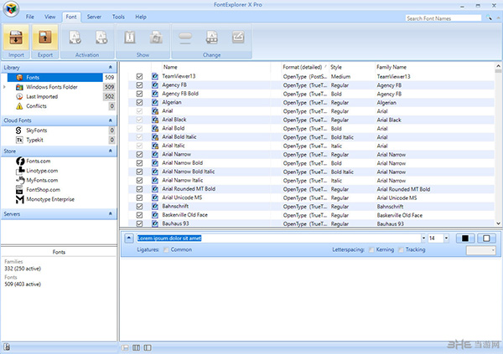The image size is (503, 354).
Task: Click the Import fonts icon
Action: point(16,38)
